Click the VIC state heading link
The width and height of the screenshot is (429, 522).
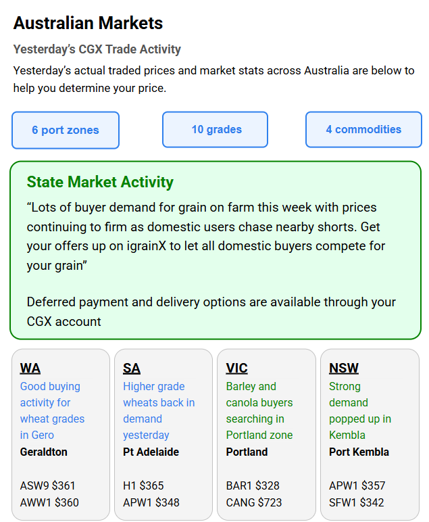pos(236,369)
